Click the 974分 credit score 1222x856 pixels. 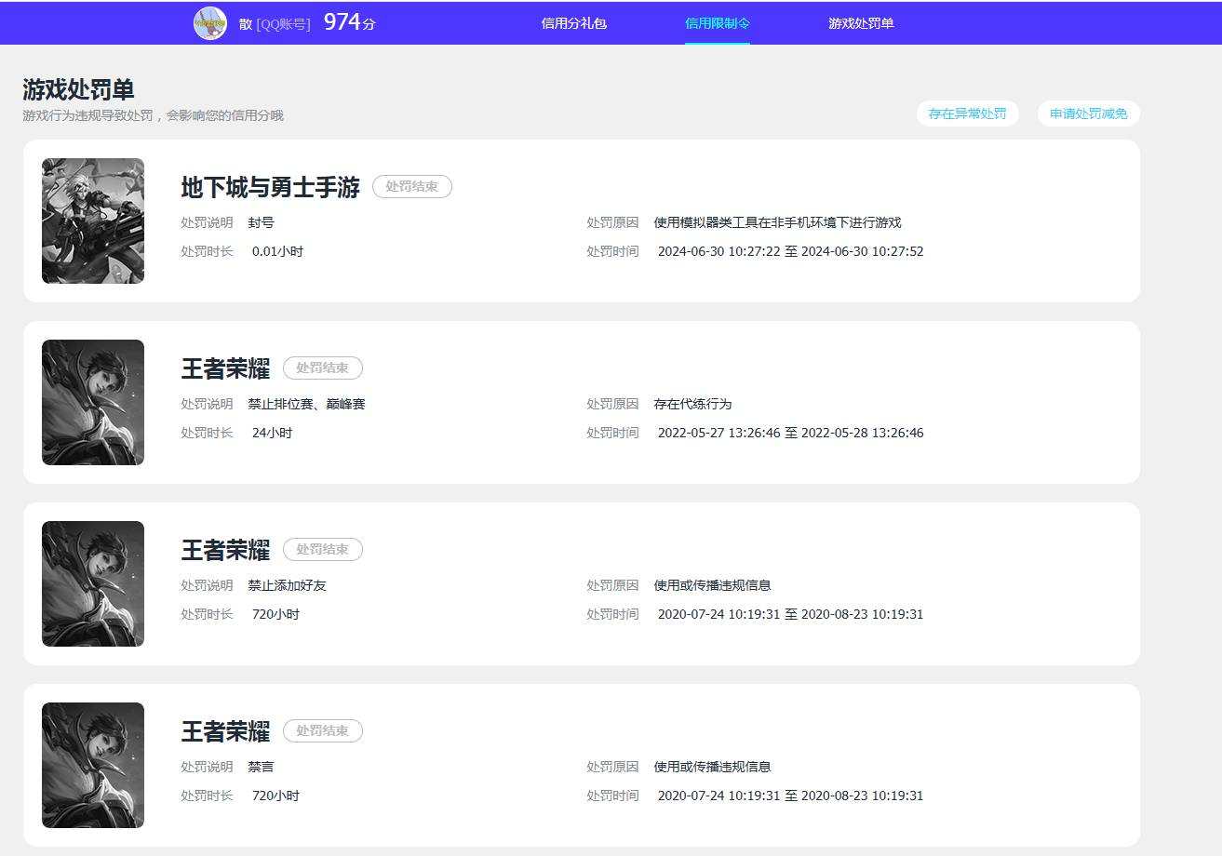[x=350, y=22]
